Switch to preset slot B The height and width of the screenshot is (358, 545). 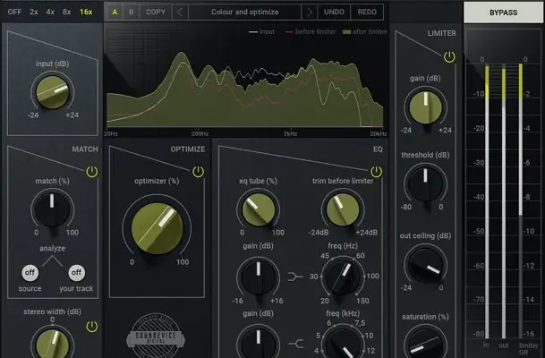pyautogui.click(x=131, y=13)
